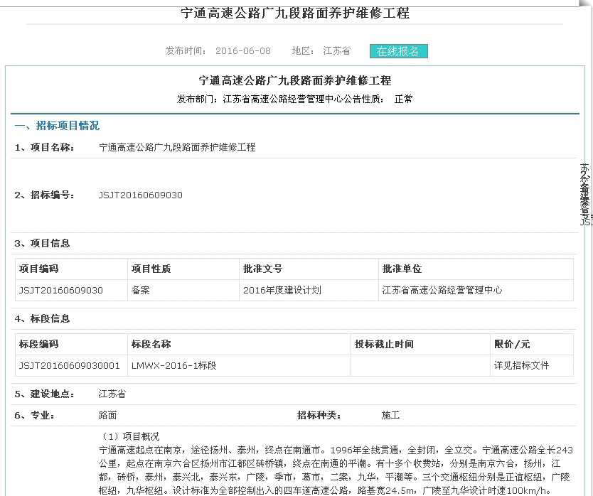
Task: Select the bid number JSJT20160609030 beside 招标编号
Action: [x=141, y=195]
